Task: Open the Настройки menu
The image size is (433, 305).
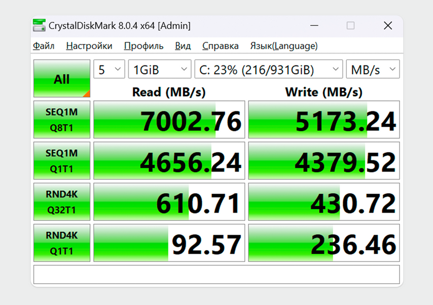Action: click(x=89, y=46)
